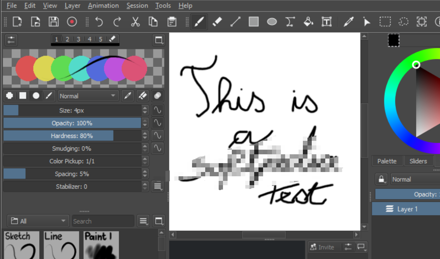Toggle pressure curve for Opacity
The height and width of the screenshot is (259, 440).
point(157,123)
